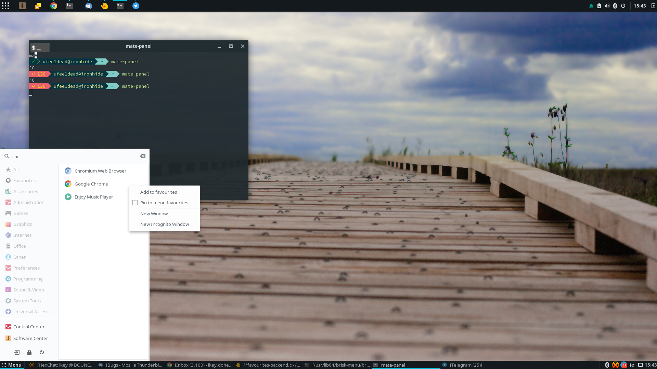The width and height of the screenshot is (657, 369).
Task: Click Bluetooth icon in bottom panel tray
Action: pos(607,365)
